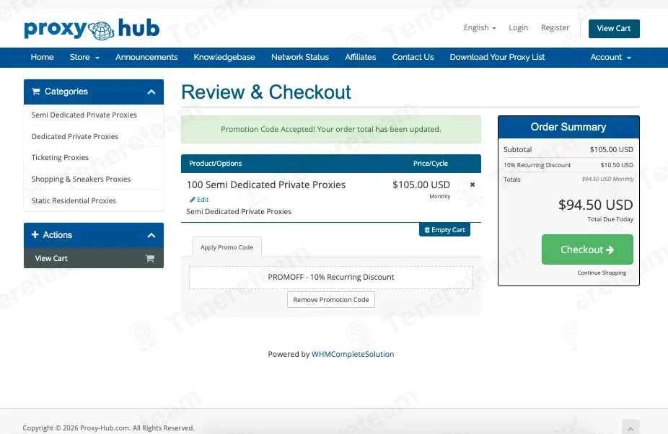Screen dimensions: 668x434
Task: Click the Promotion Code Accepted banner
Action: [331, 130]
